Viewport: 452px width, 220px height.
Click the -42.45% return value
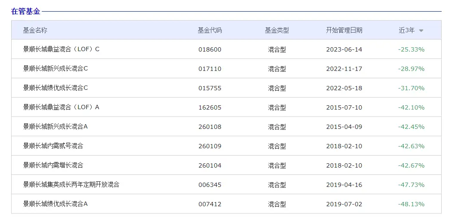click(412, 127)
